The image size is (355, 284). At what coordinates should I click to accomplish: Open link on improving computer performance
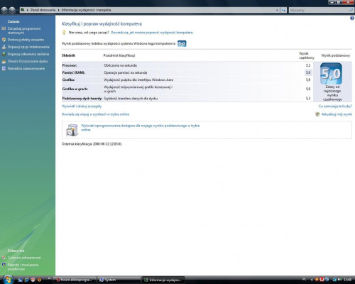[x=152, y=33]
